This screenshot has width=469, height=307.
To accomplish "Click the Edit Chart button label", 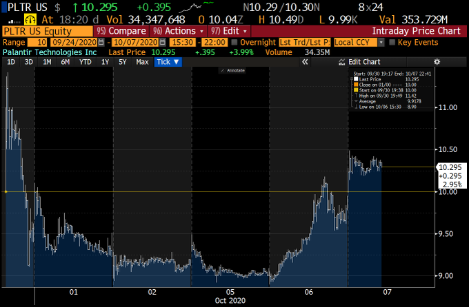I will (x=364, y=62).
